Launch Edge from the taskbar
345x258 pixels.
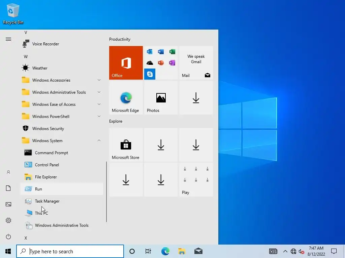coord(165,251)
